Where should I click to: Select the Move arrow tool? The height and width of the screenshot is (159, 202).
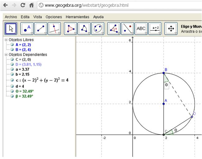coord(11,29)
